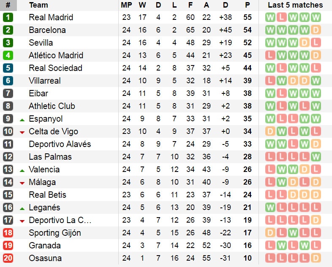The image size is (332, 267).
Task: Click Real Madrid's rank 1 badge
Action: [8, 17]
